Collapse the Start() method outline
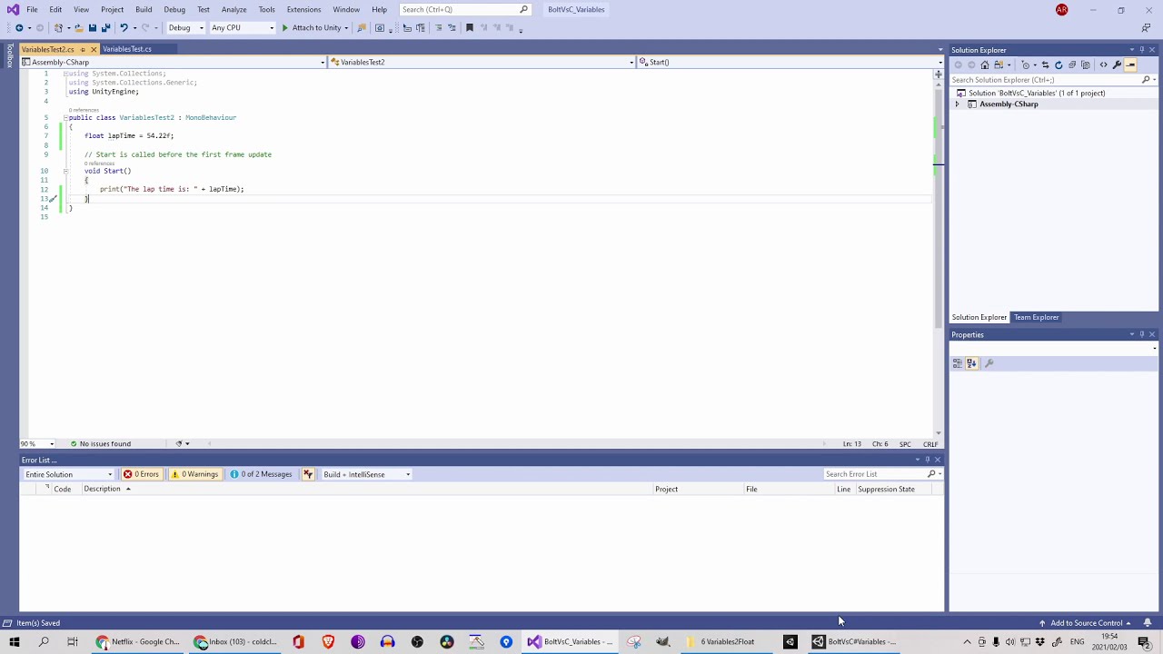1163x654 pixels. tap(65, 171)
